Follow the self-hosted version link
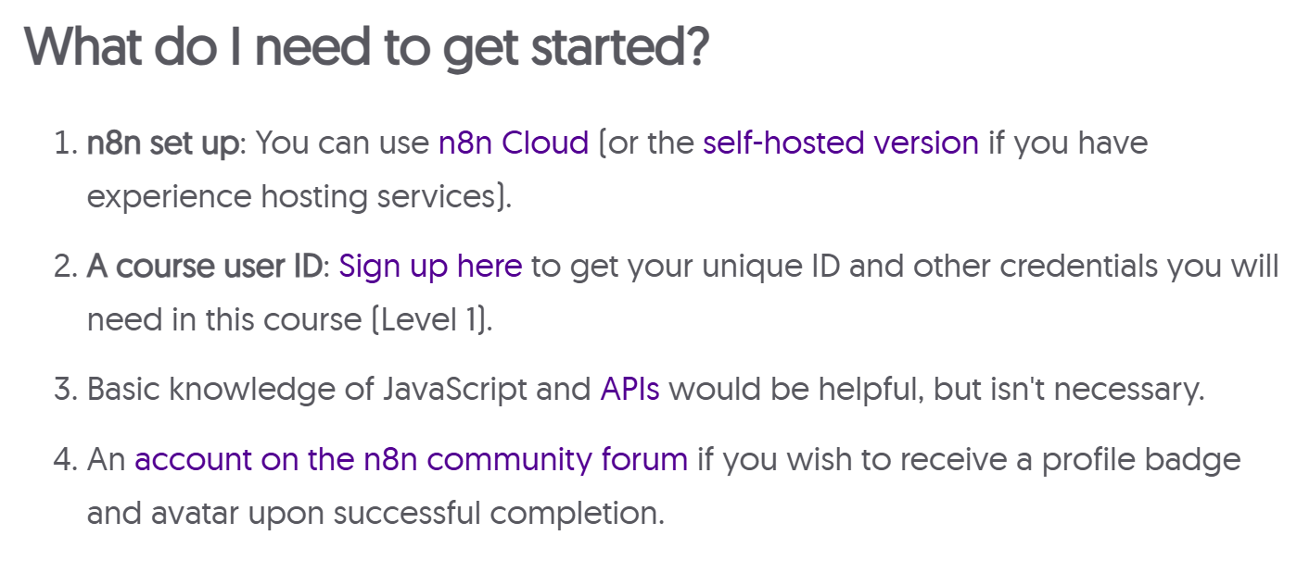 pyautogui.click(x=840, y=143)
